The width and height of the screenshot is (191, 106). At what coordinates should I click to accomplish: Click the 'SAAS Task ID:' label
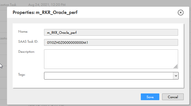[28, 42]
